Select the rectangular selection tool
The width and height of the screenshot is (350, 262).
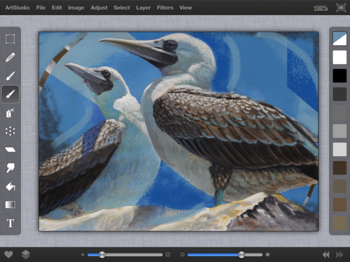(10, 39)
